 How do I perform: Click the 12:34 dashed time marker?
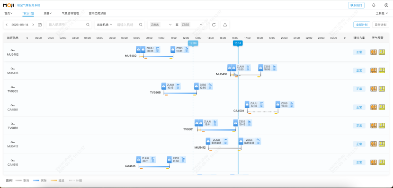pos(193,43)
